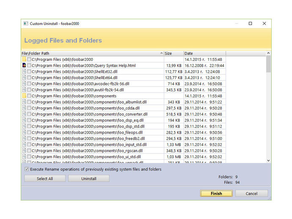Click date 29.11.2014 г. 9:51:22
This screenshot has width=292, height=219.
click(203, 102)
